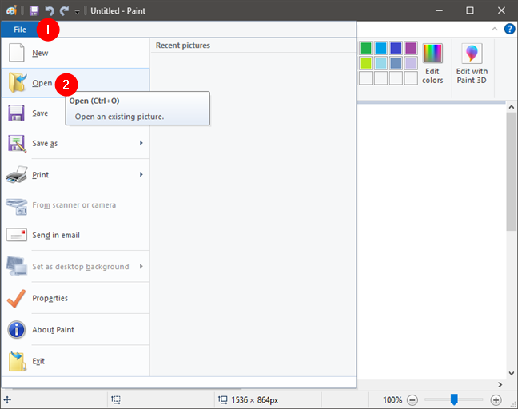Image resolution: width=518 pixels, height=409 pixels.
Task: Expand the Save as submenu arrow
Action: pos(141,143)
